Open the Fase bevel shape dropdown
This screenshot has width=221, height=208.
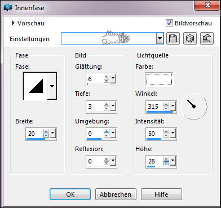pyautogui.click(x=52, y=86)
